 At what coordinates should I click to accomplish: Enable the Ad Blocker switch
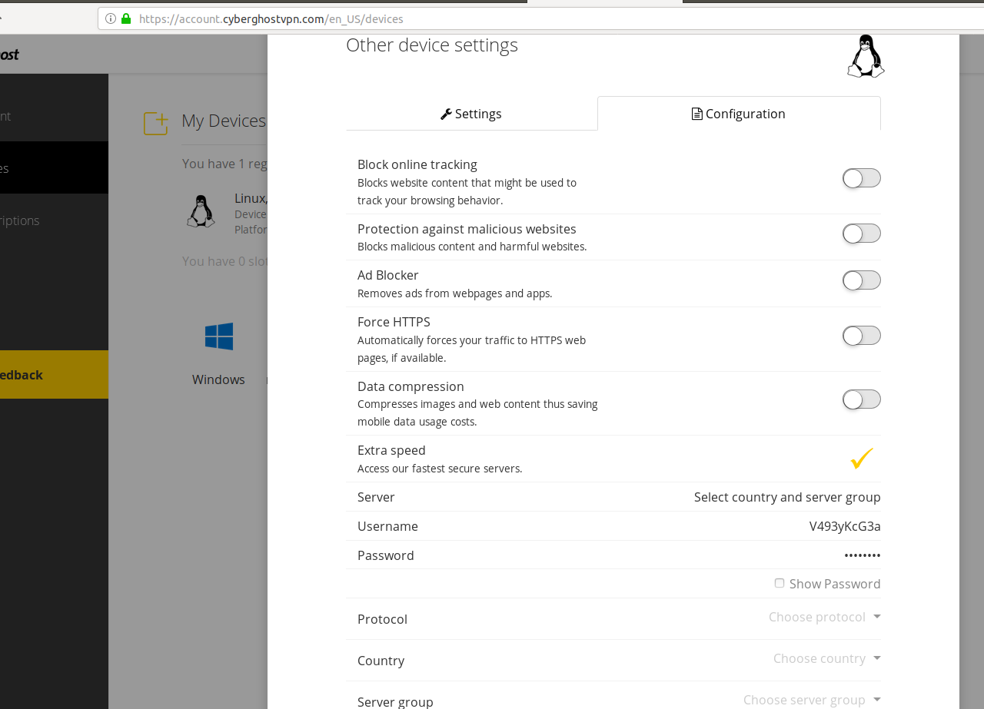(x=862, y=280)
